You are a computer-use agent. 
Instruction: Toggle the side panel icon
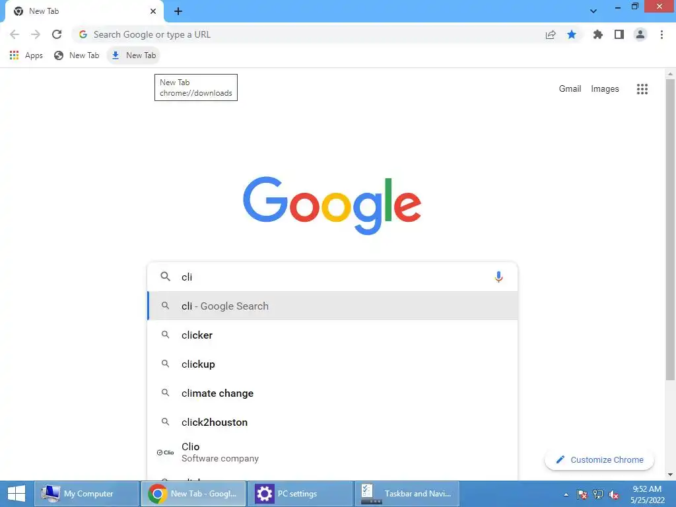tap(619, 34)
